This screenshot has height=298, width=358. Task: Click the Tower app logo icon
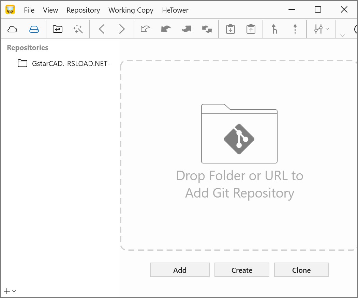point(10,10)
